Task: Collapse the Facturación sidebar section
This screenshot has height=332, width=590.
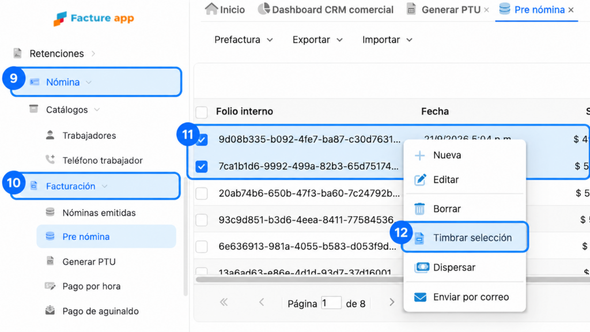Action: click(x=105, y=186)
